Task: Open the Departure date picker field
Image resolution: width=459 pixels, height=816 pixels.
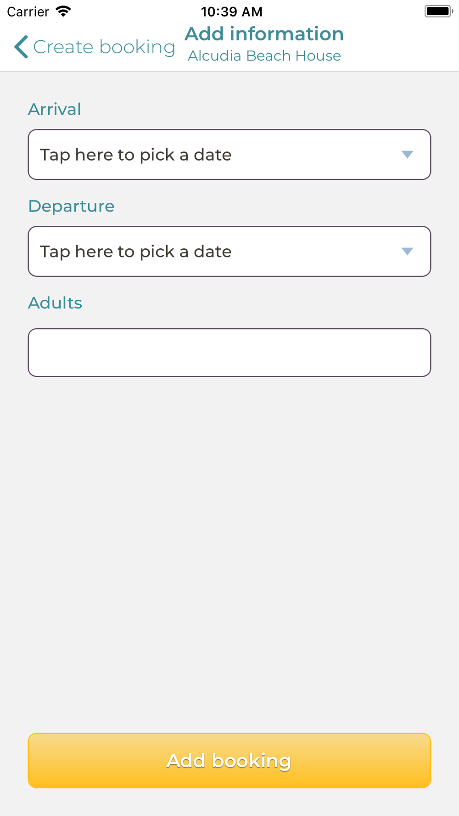Action: (x=229, y=252)
